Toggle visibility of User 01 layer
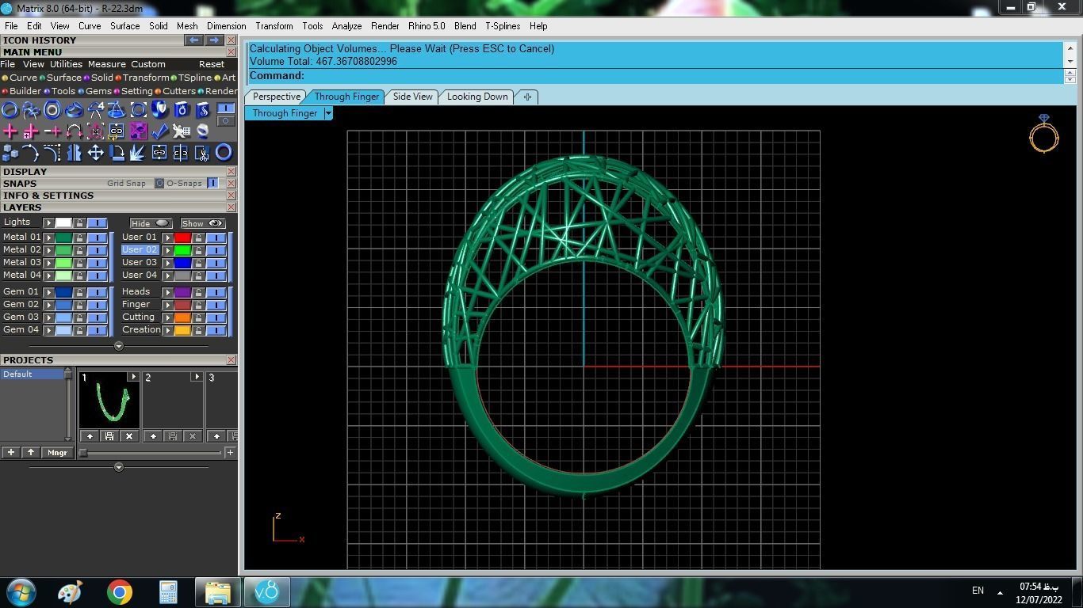Viewport: 1083px width, 608px height. (x=216, y=237)
